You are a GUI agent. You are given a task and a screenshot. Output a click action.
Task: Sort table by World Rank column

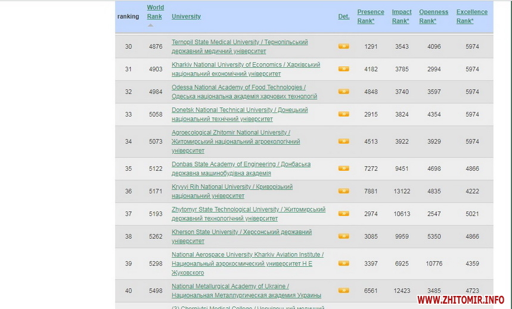click(x=155, y=13)
